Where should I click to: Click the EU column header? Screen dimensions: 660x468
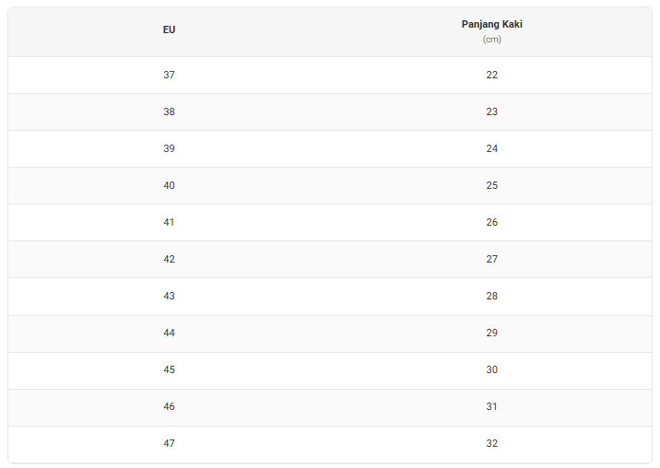tap(170, 29)
